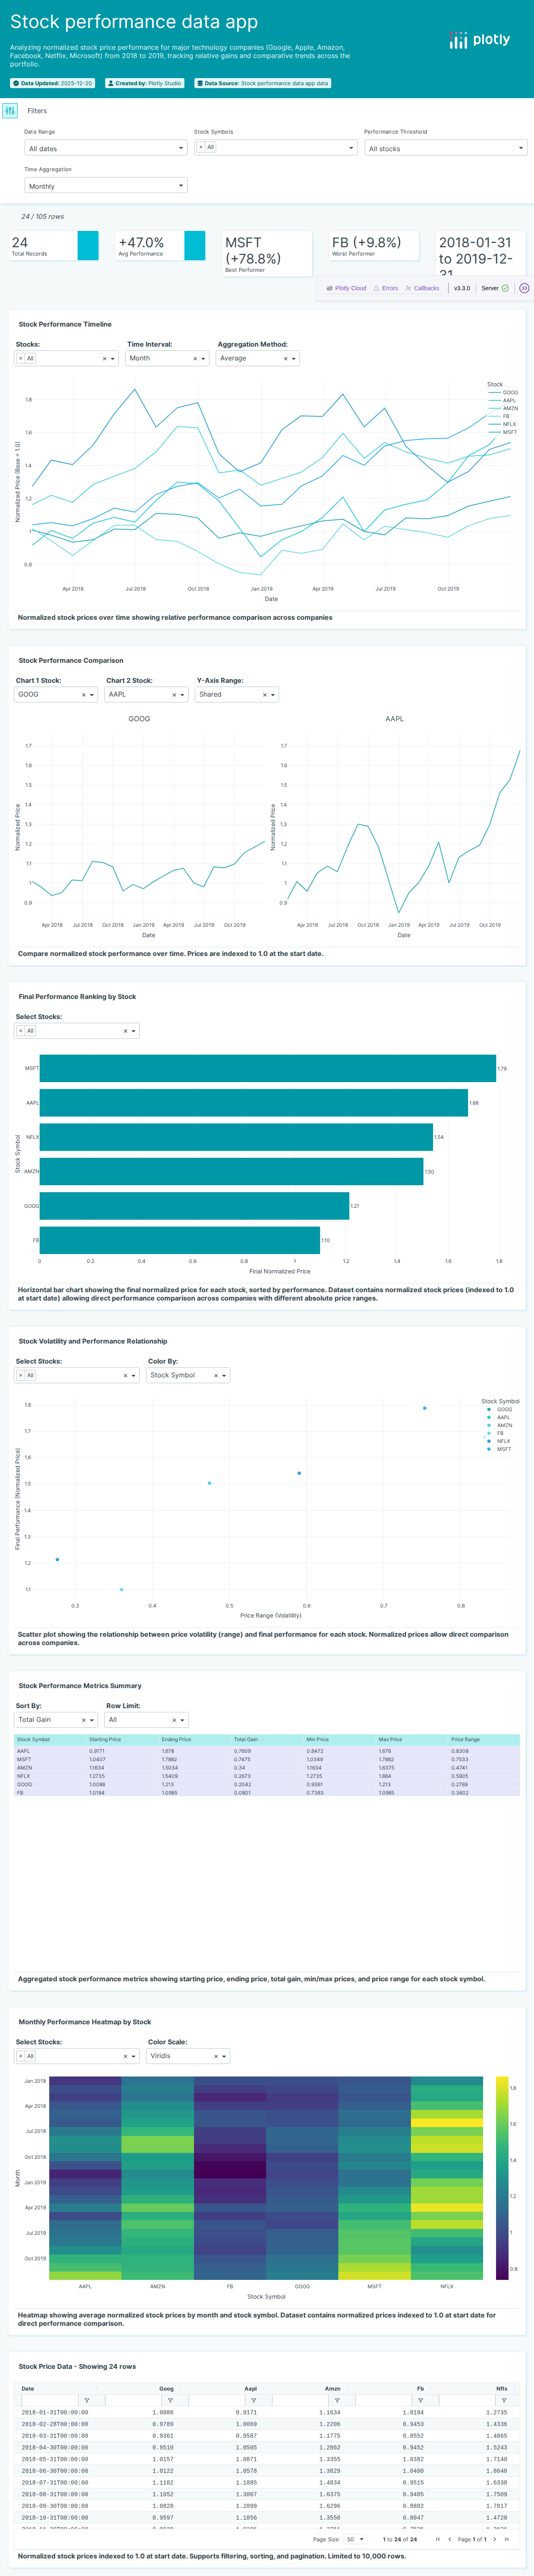The image size is (534, 2576).
Task: Sort by Total Gain column header
Action: pyautogui.click(x=267, y=1739)
